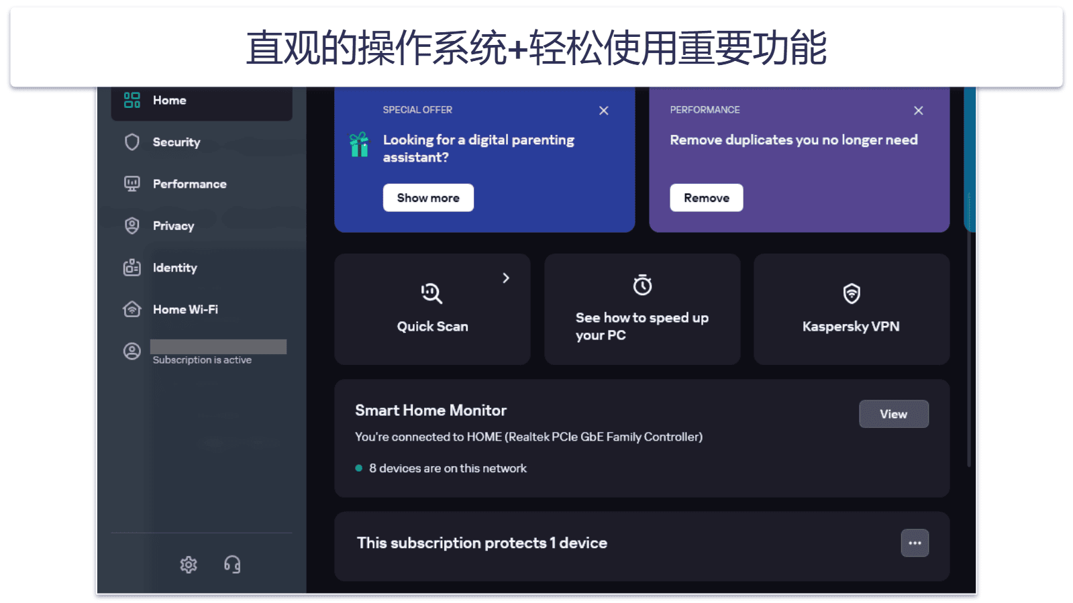
Task: View Smart Home Monitor details
Action: coord(894,414)
